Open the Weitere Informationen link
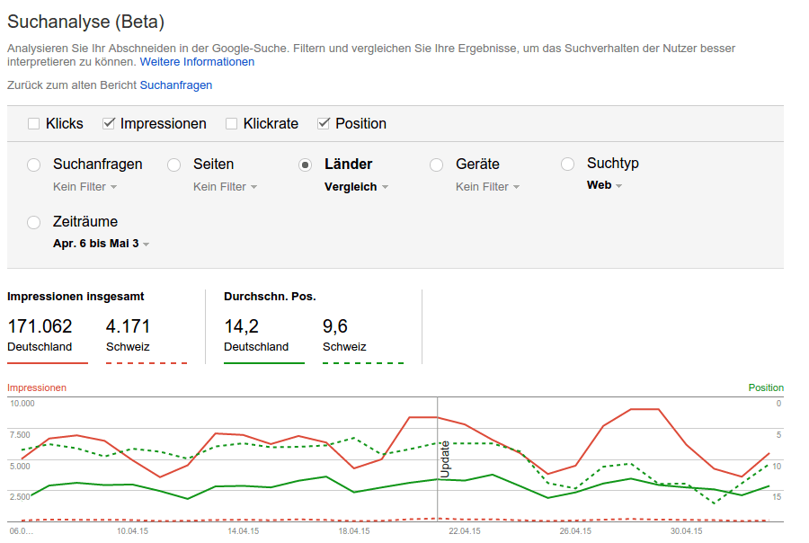Viewport: 809px width, 543px height. [x=197, y=62]
